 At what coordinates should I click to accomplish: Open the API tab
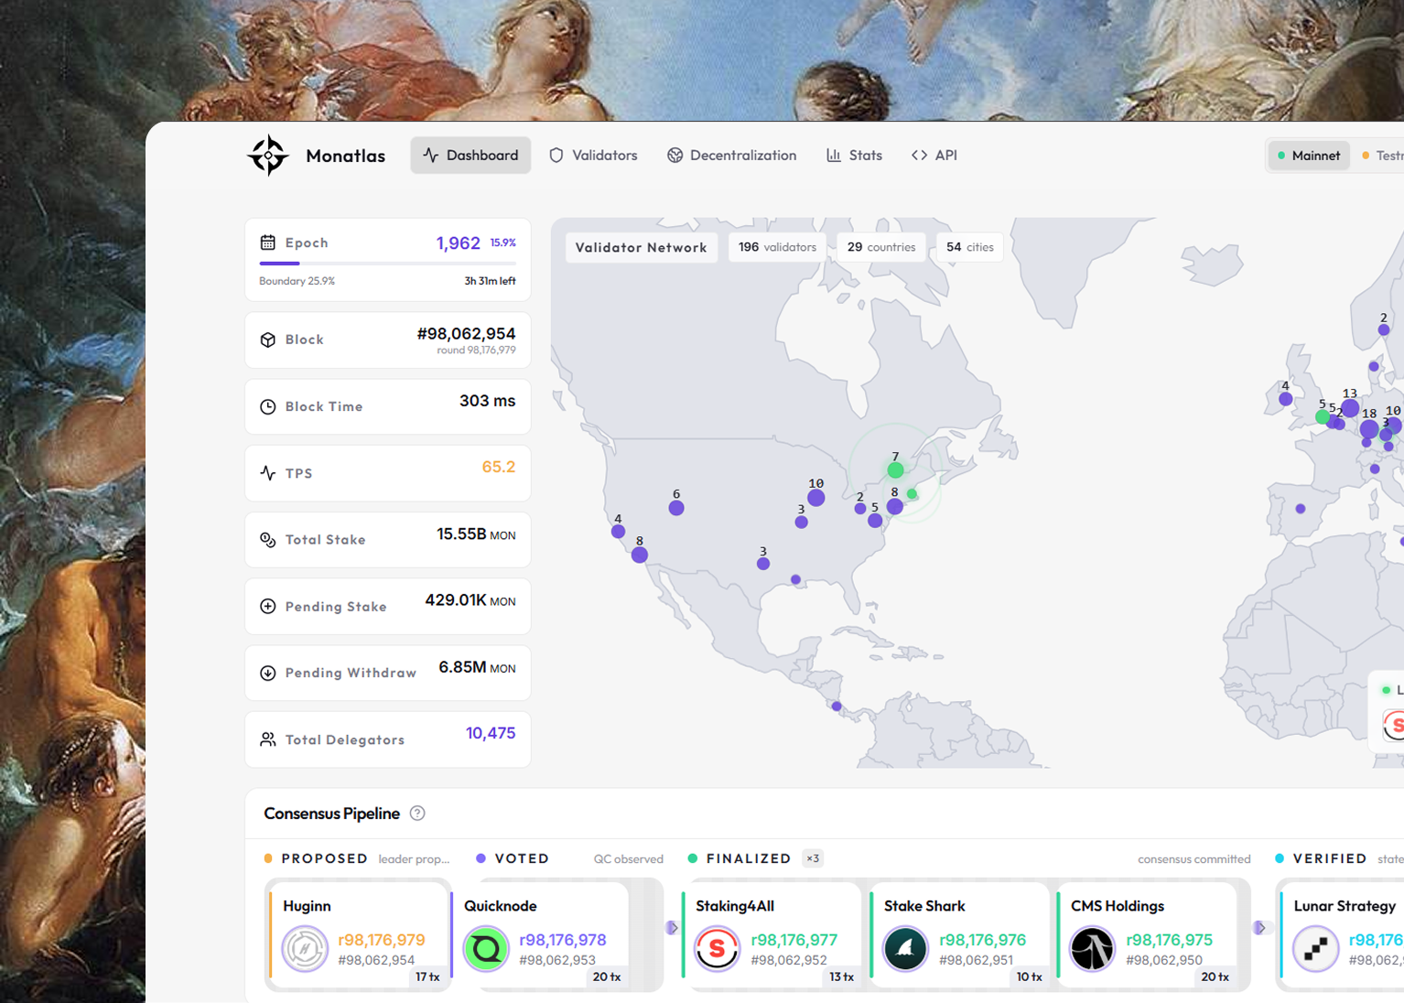[934, 156]
